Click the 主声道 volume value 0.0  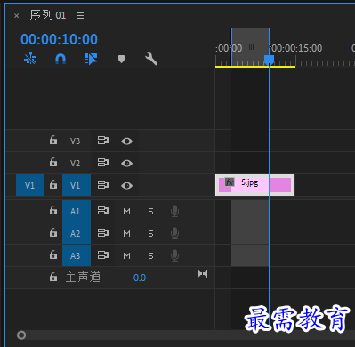pyautogui.click(x=140, y=278)
